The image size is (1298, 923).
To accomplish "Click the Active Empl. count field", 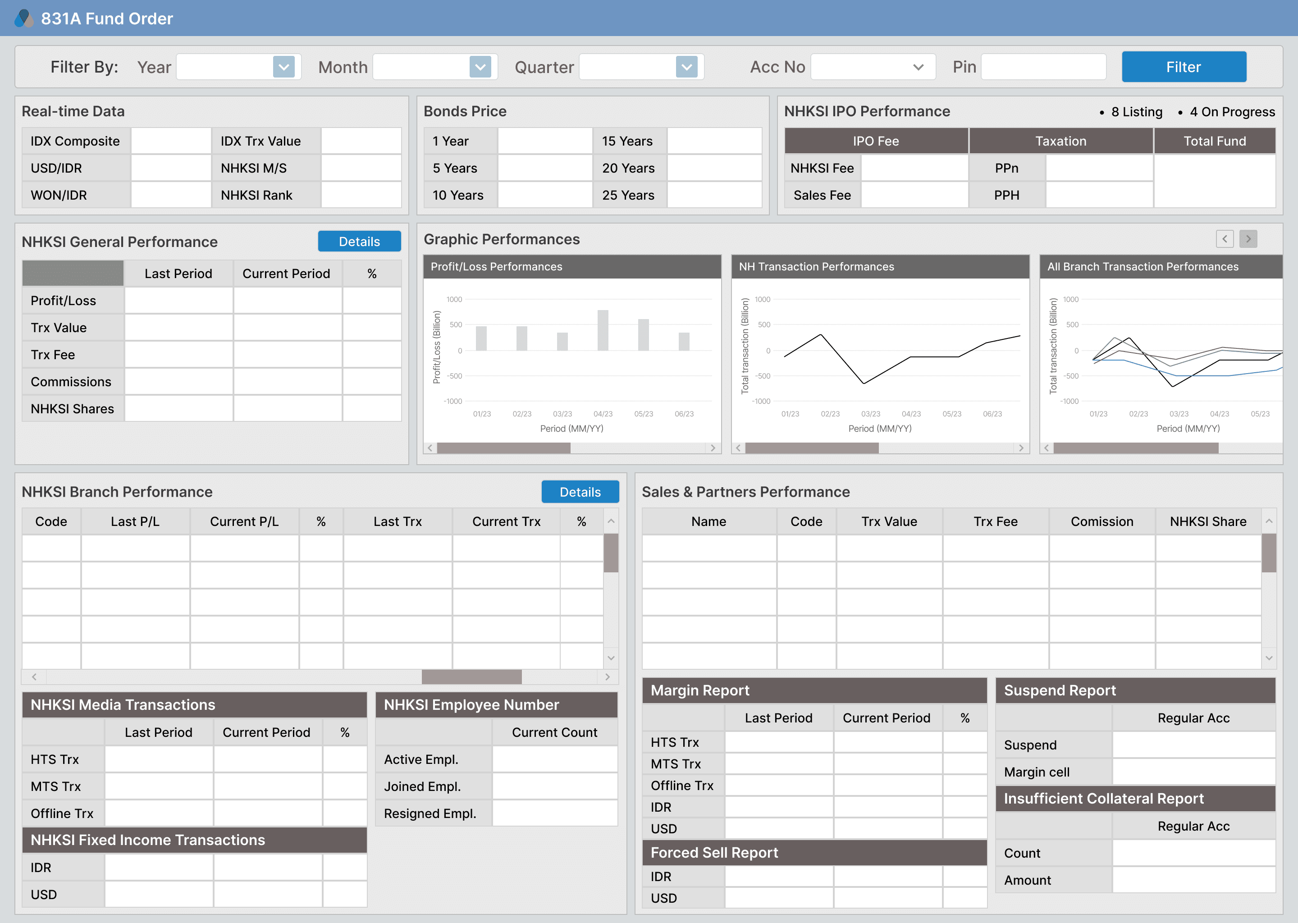I will (555, 759).
